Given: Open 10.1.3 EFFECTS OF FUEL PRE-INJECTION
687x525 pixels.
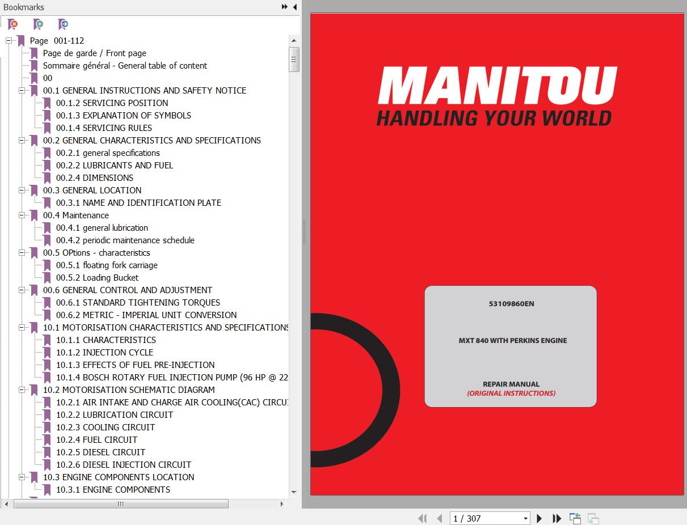Looking at the screenshot, I should [x=135, y=365].
